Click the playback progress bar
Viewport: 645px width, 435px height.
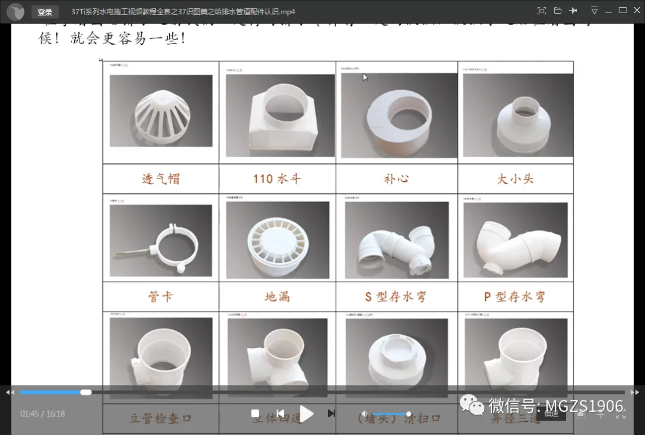click(322, 392)
